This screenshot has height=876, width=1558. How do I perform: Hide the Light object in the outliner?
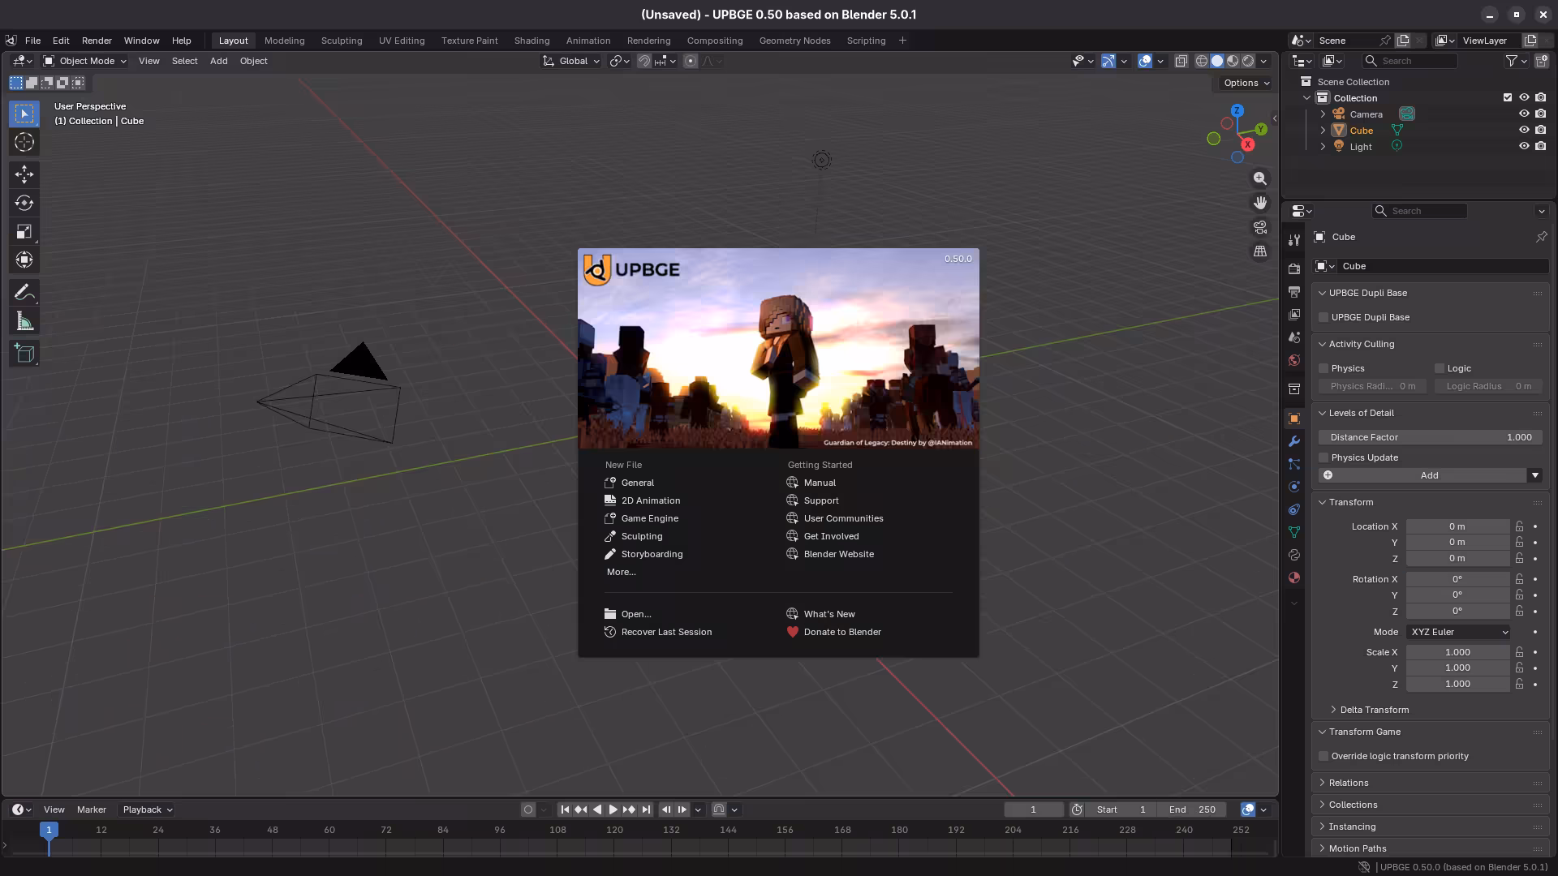[x=1524, y=146]
